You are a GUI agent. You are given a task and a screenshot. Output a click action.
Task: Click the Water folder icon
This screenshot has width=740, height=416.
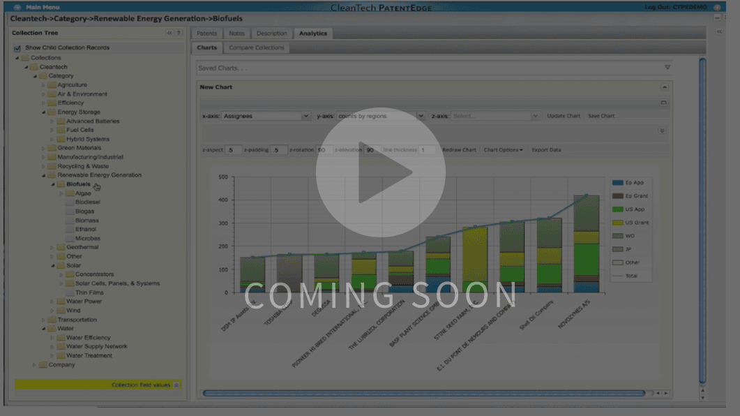52,329
